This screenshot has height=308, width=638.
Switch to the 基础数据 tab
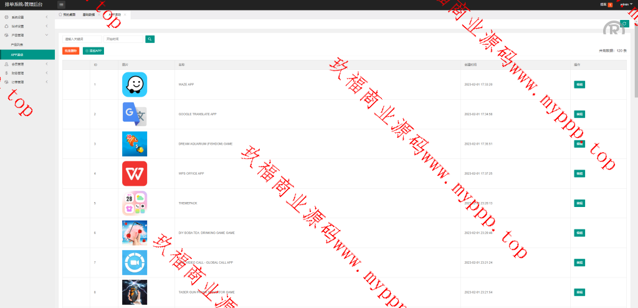click(x=88, y=14)
